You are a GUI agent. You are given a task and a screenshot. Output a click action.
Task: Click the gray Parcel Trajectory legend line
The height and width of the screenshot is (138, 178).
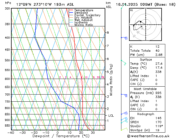click(x=71, y=15)
